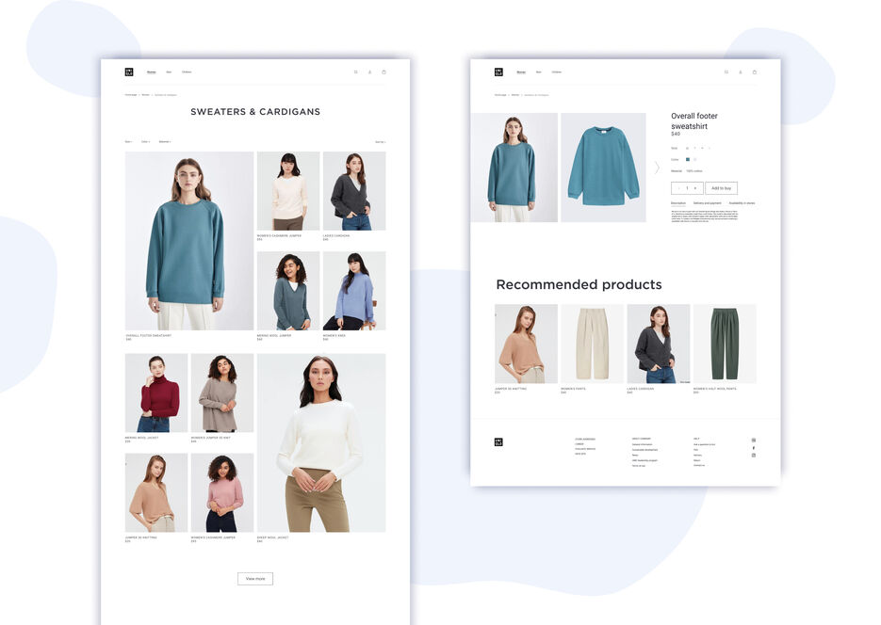The width and height of the screenshot is (881, 625).
Task: Increase quantity with the plus button
Action: pos(695,188)
